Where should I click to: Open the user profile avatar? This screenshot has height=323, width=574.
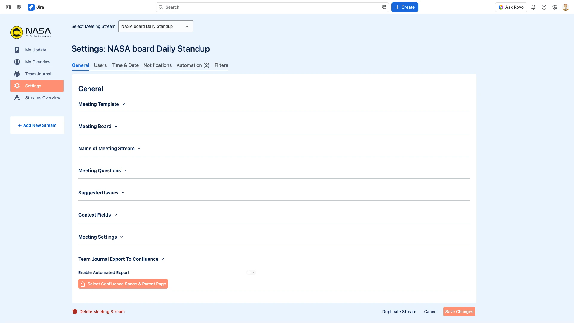pos(566,7)
